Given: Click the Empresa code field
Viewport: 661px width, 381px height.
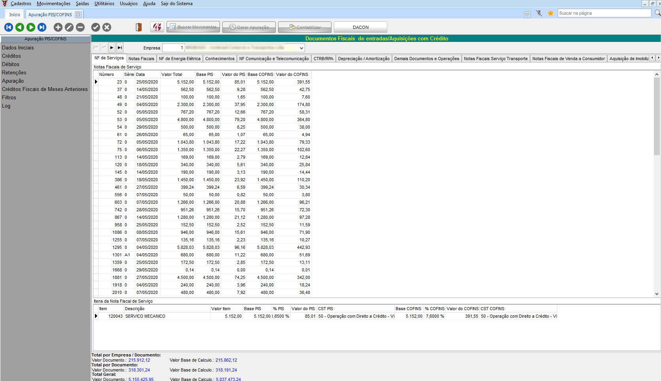Looking at the screenshot, I should pos(173,48).
